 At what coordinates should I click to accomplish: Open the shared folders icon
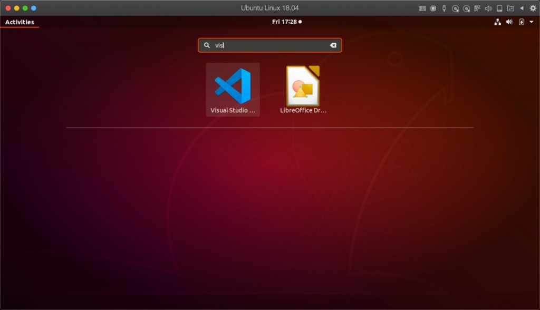(510, 8)
